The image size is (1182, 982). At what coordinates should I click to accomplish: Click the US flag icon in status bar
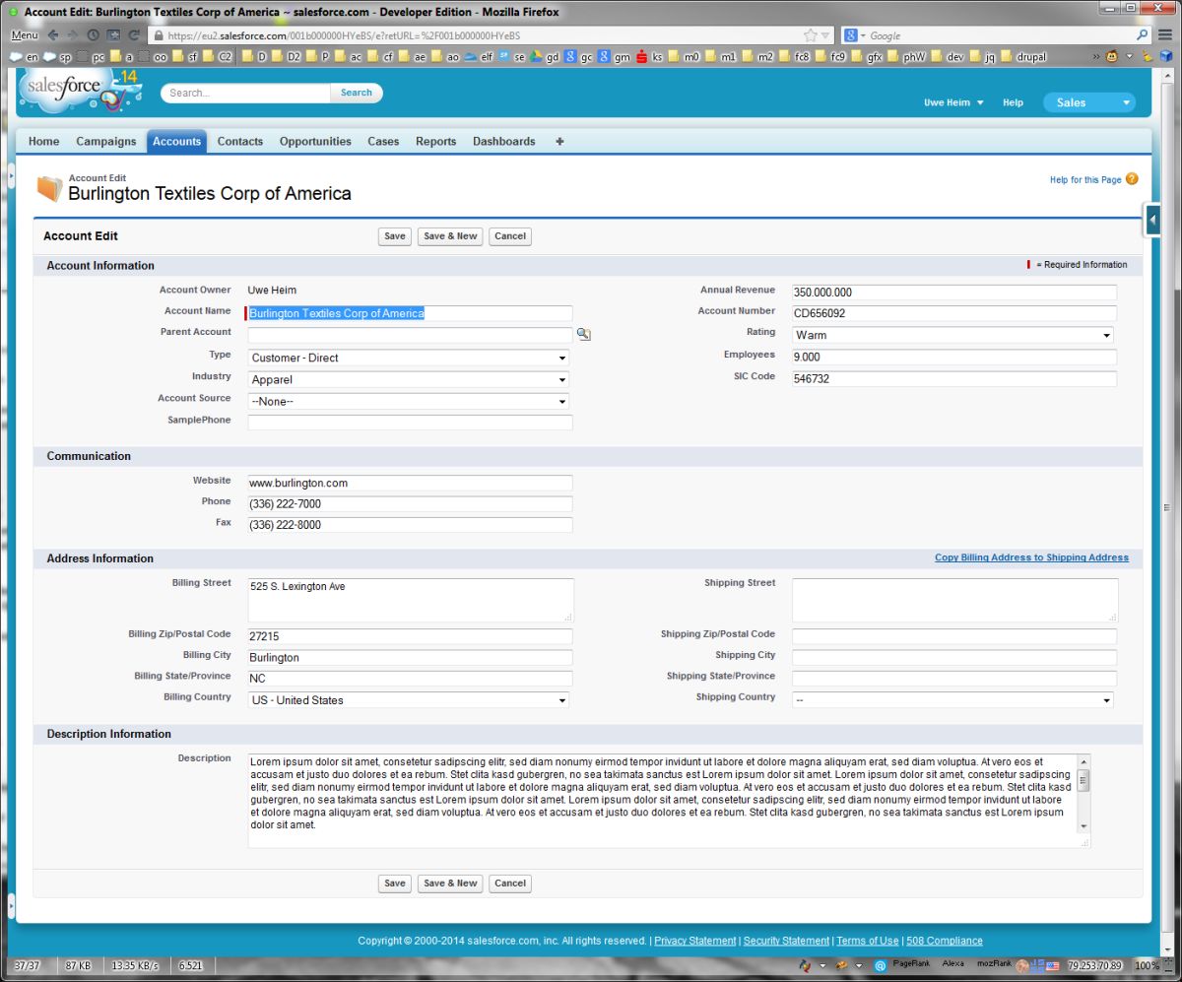1052,965
